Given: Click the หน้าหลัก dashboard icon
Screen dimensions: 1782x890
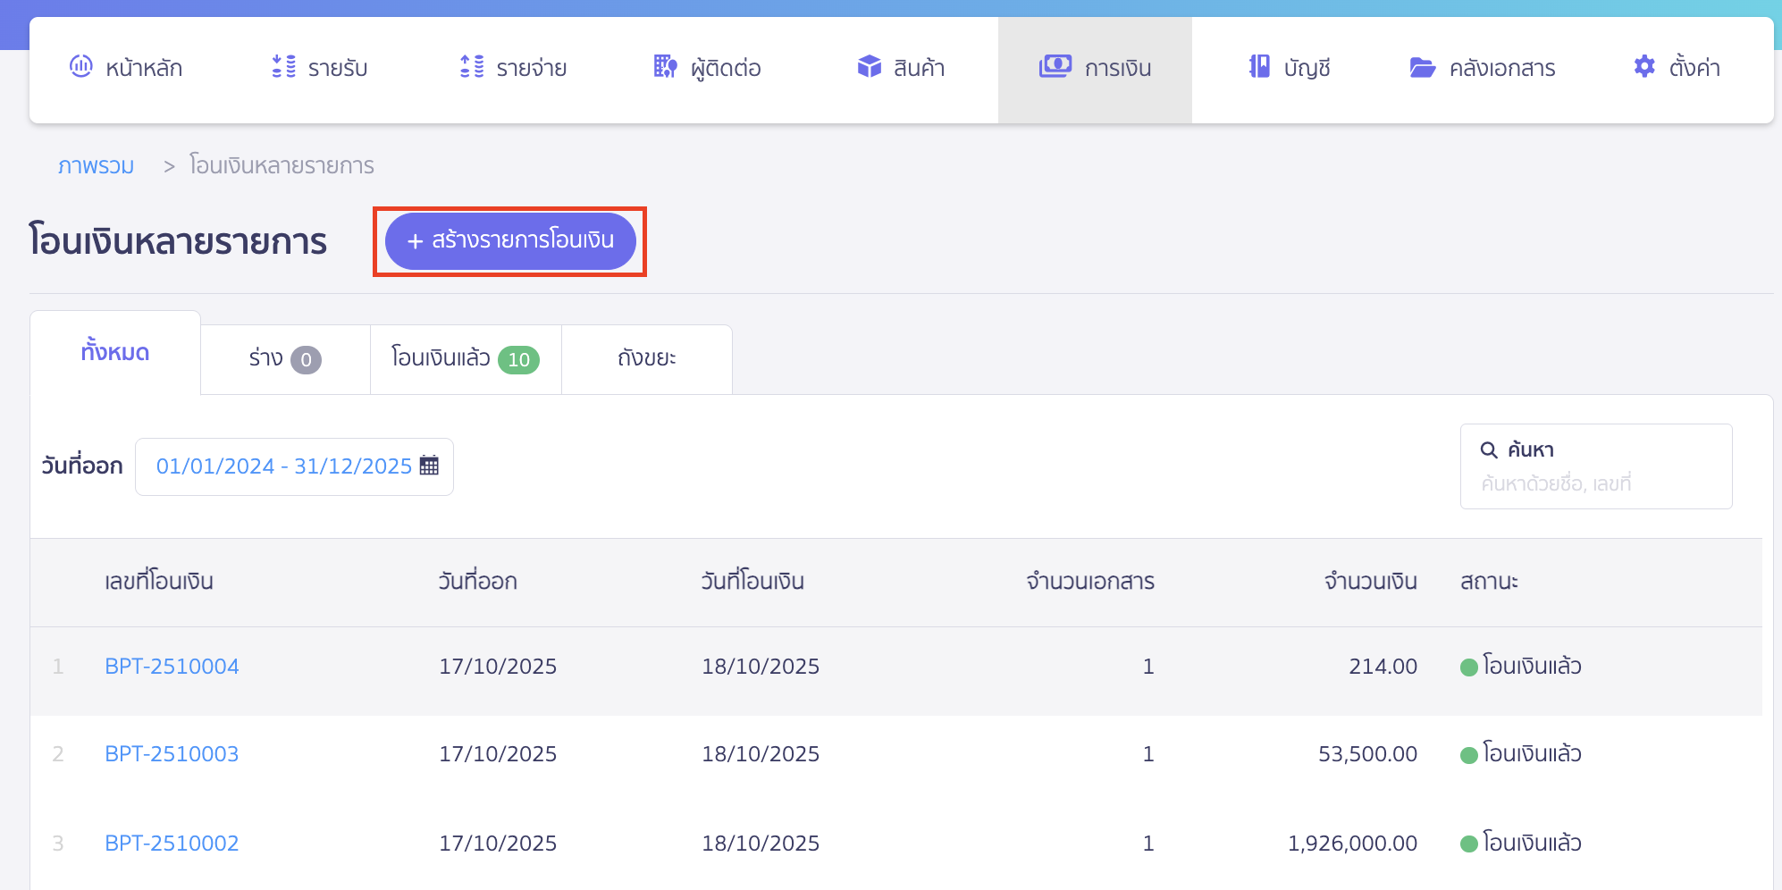Looking at the screenshot, I should [81, 66].
